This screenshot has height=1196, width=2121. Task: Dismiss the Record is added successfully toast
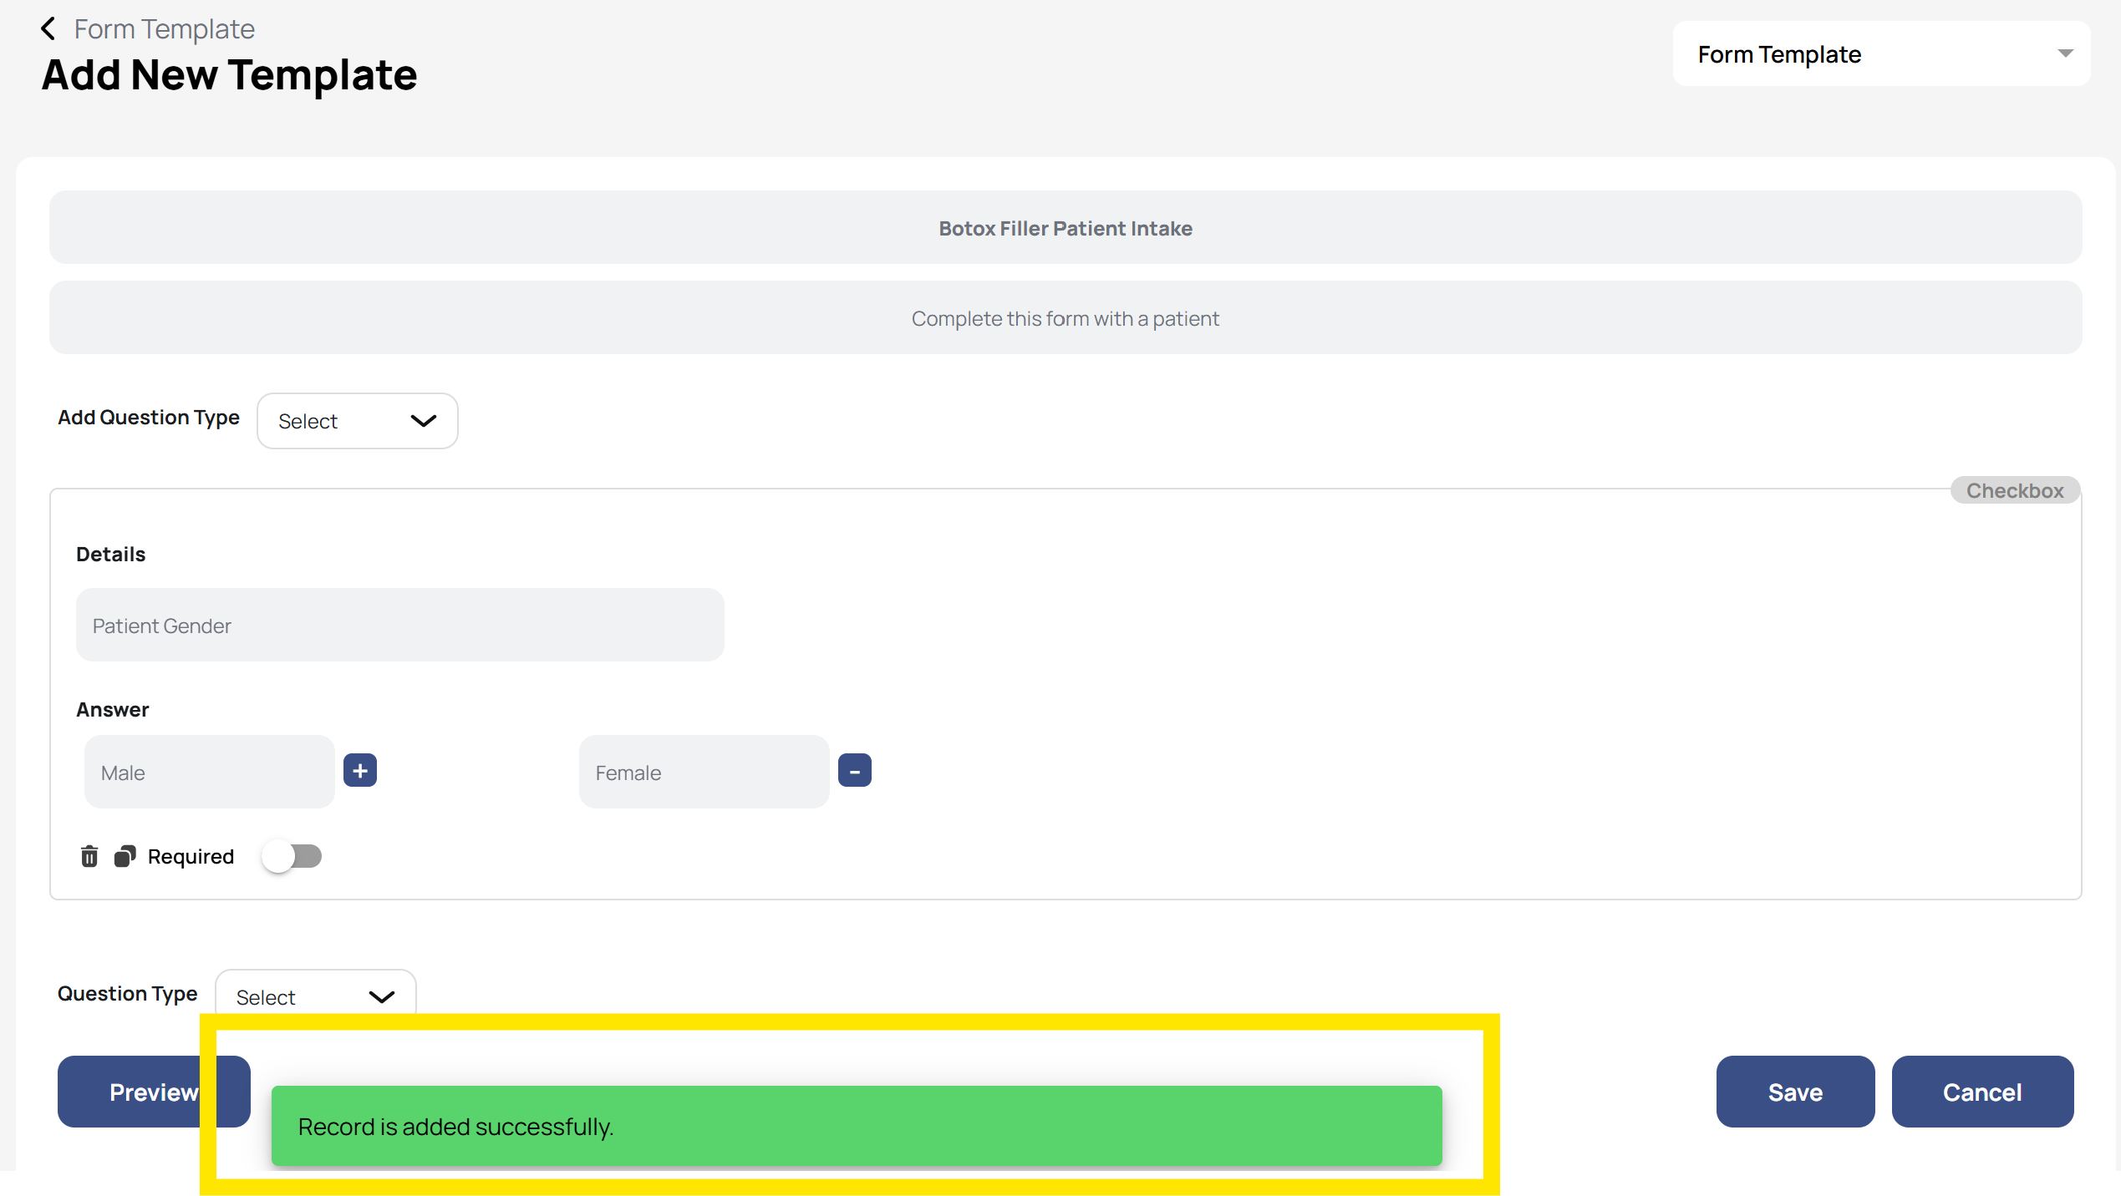point(856,1126)
